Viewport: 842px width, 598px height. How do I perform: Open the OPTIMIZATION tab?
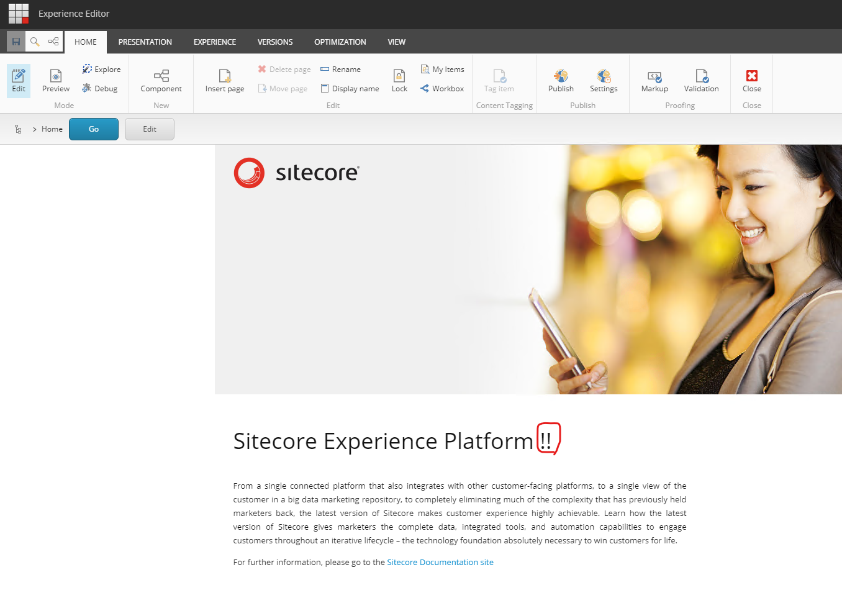click(x=340, y=42)
